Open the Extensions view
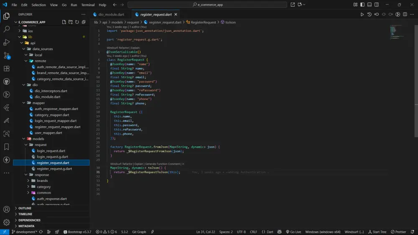Screen dimensions: 418x235 (x=6, y=69)
